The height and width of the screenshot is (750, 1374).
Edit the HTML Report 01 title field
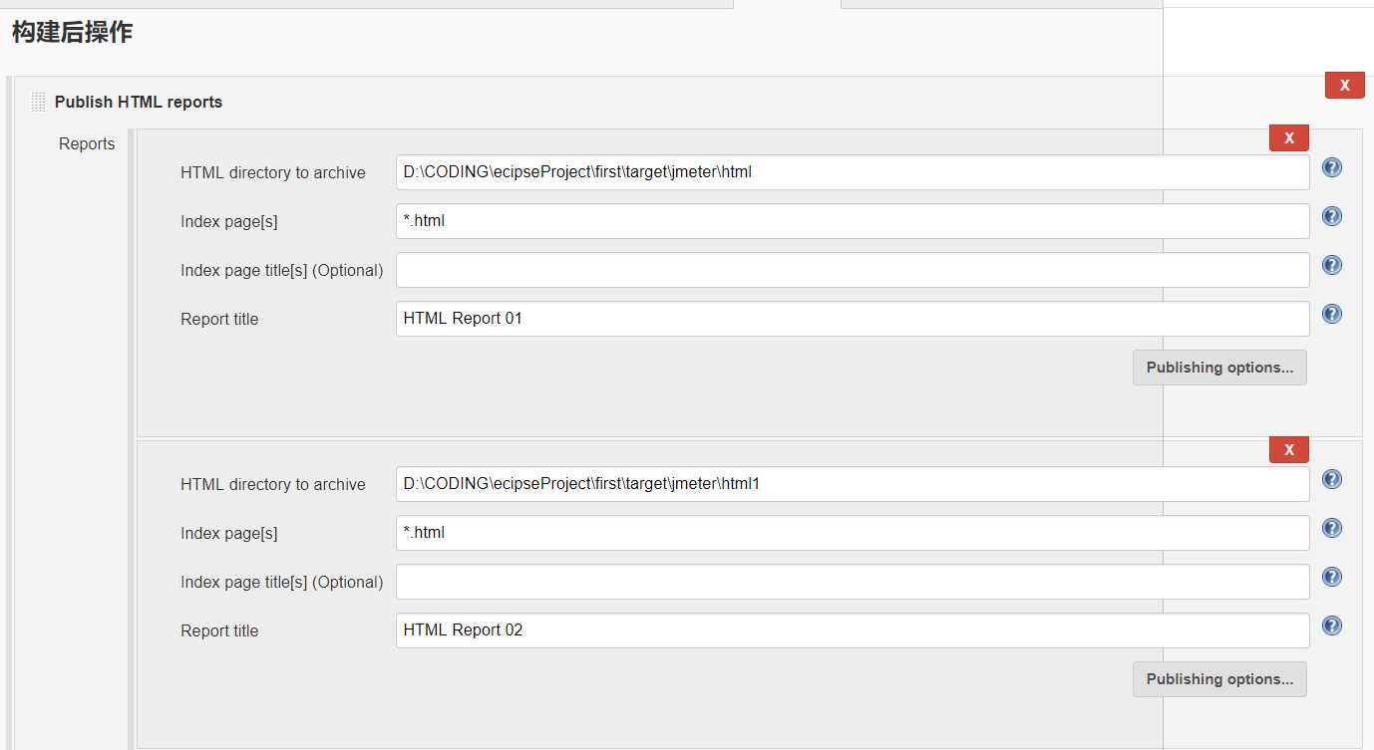853,319
